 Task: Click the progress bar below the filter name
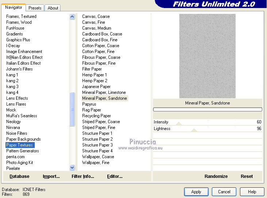pos(207,110)
